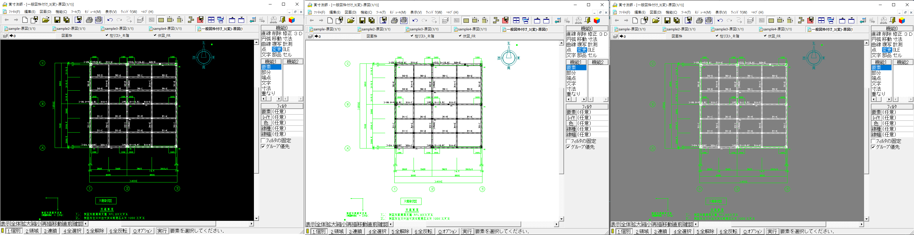Click stacked-layers icon in left window main toolbar
Image resolution: width=914 pixels, height=235 pixels.
140,20
